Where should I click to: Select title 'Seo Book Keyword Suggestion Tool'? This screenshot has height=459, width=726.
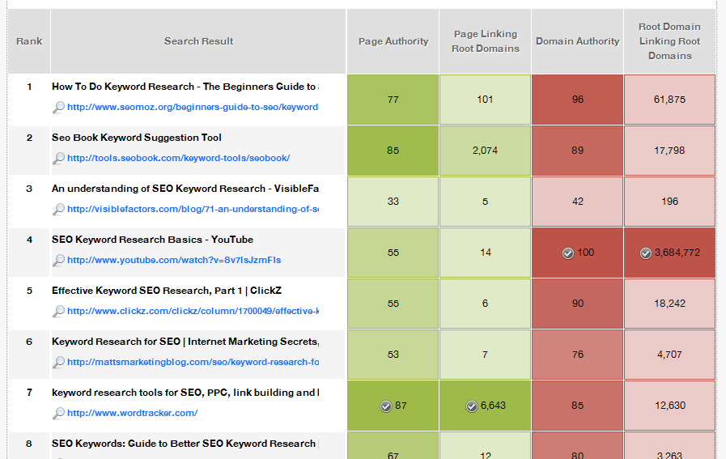tap(137, 138)
